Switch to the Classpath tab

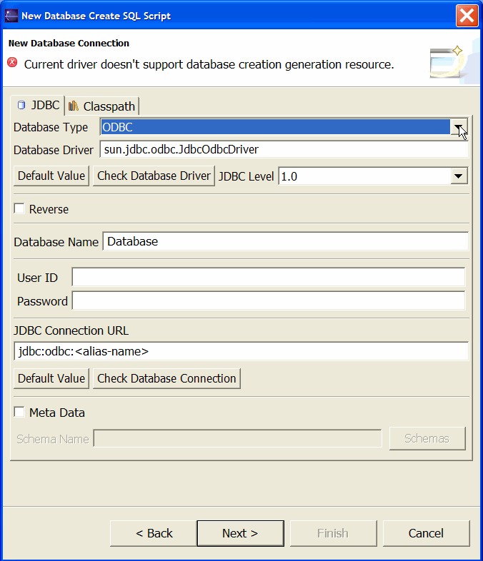coord(102,106)
